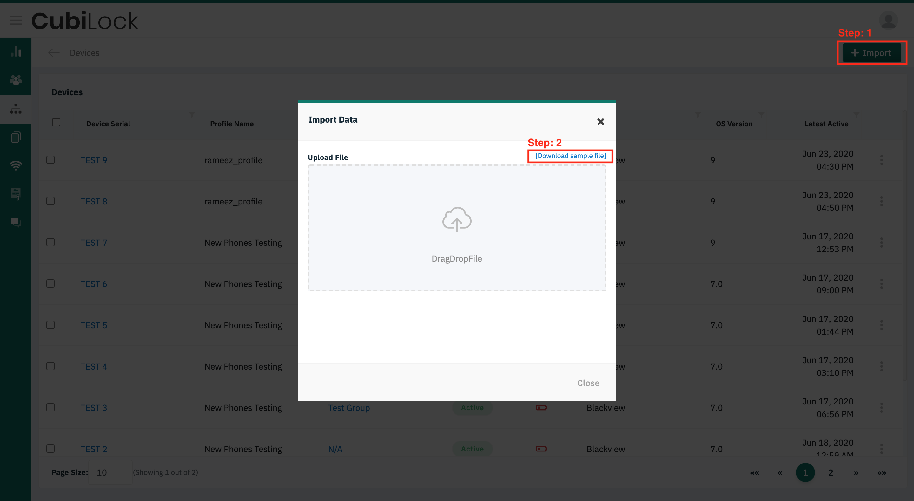
Task: Expand the three-dot menu for TEST 9
Action: coord(881,160)
